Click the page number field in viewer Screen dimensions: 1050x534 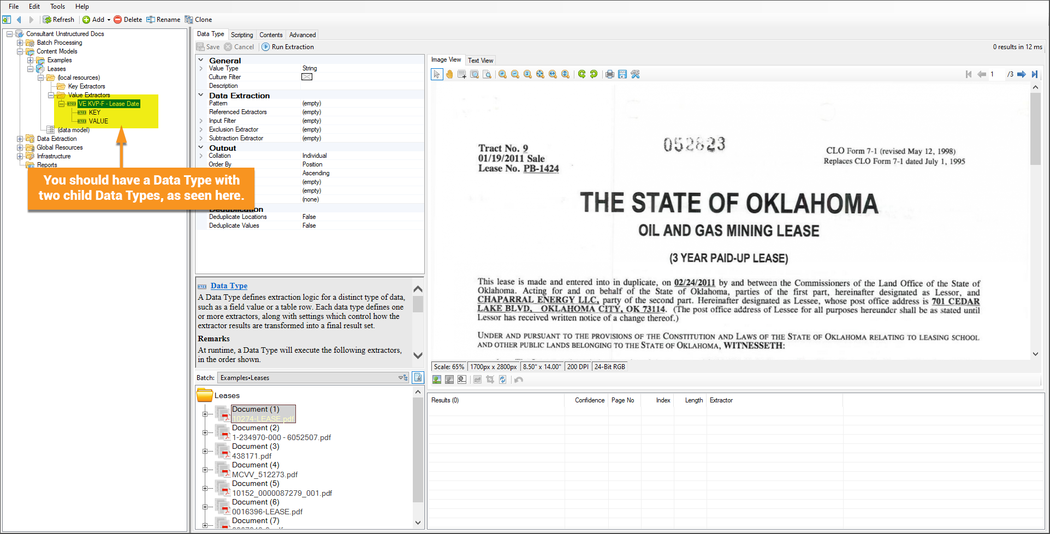pyautogui.click(x=997, y=74)
